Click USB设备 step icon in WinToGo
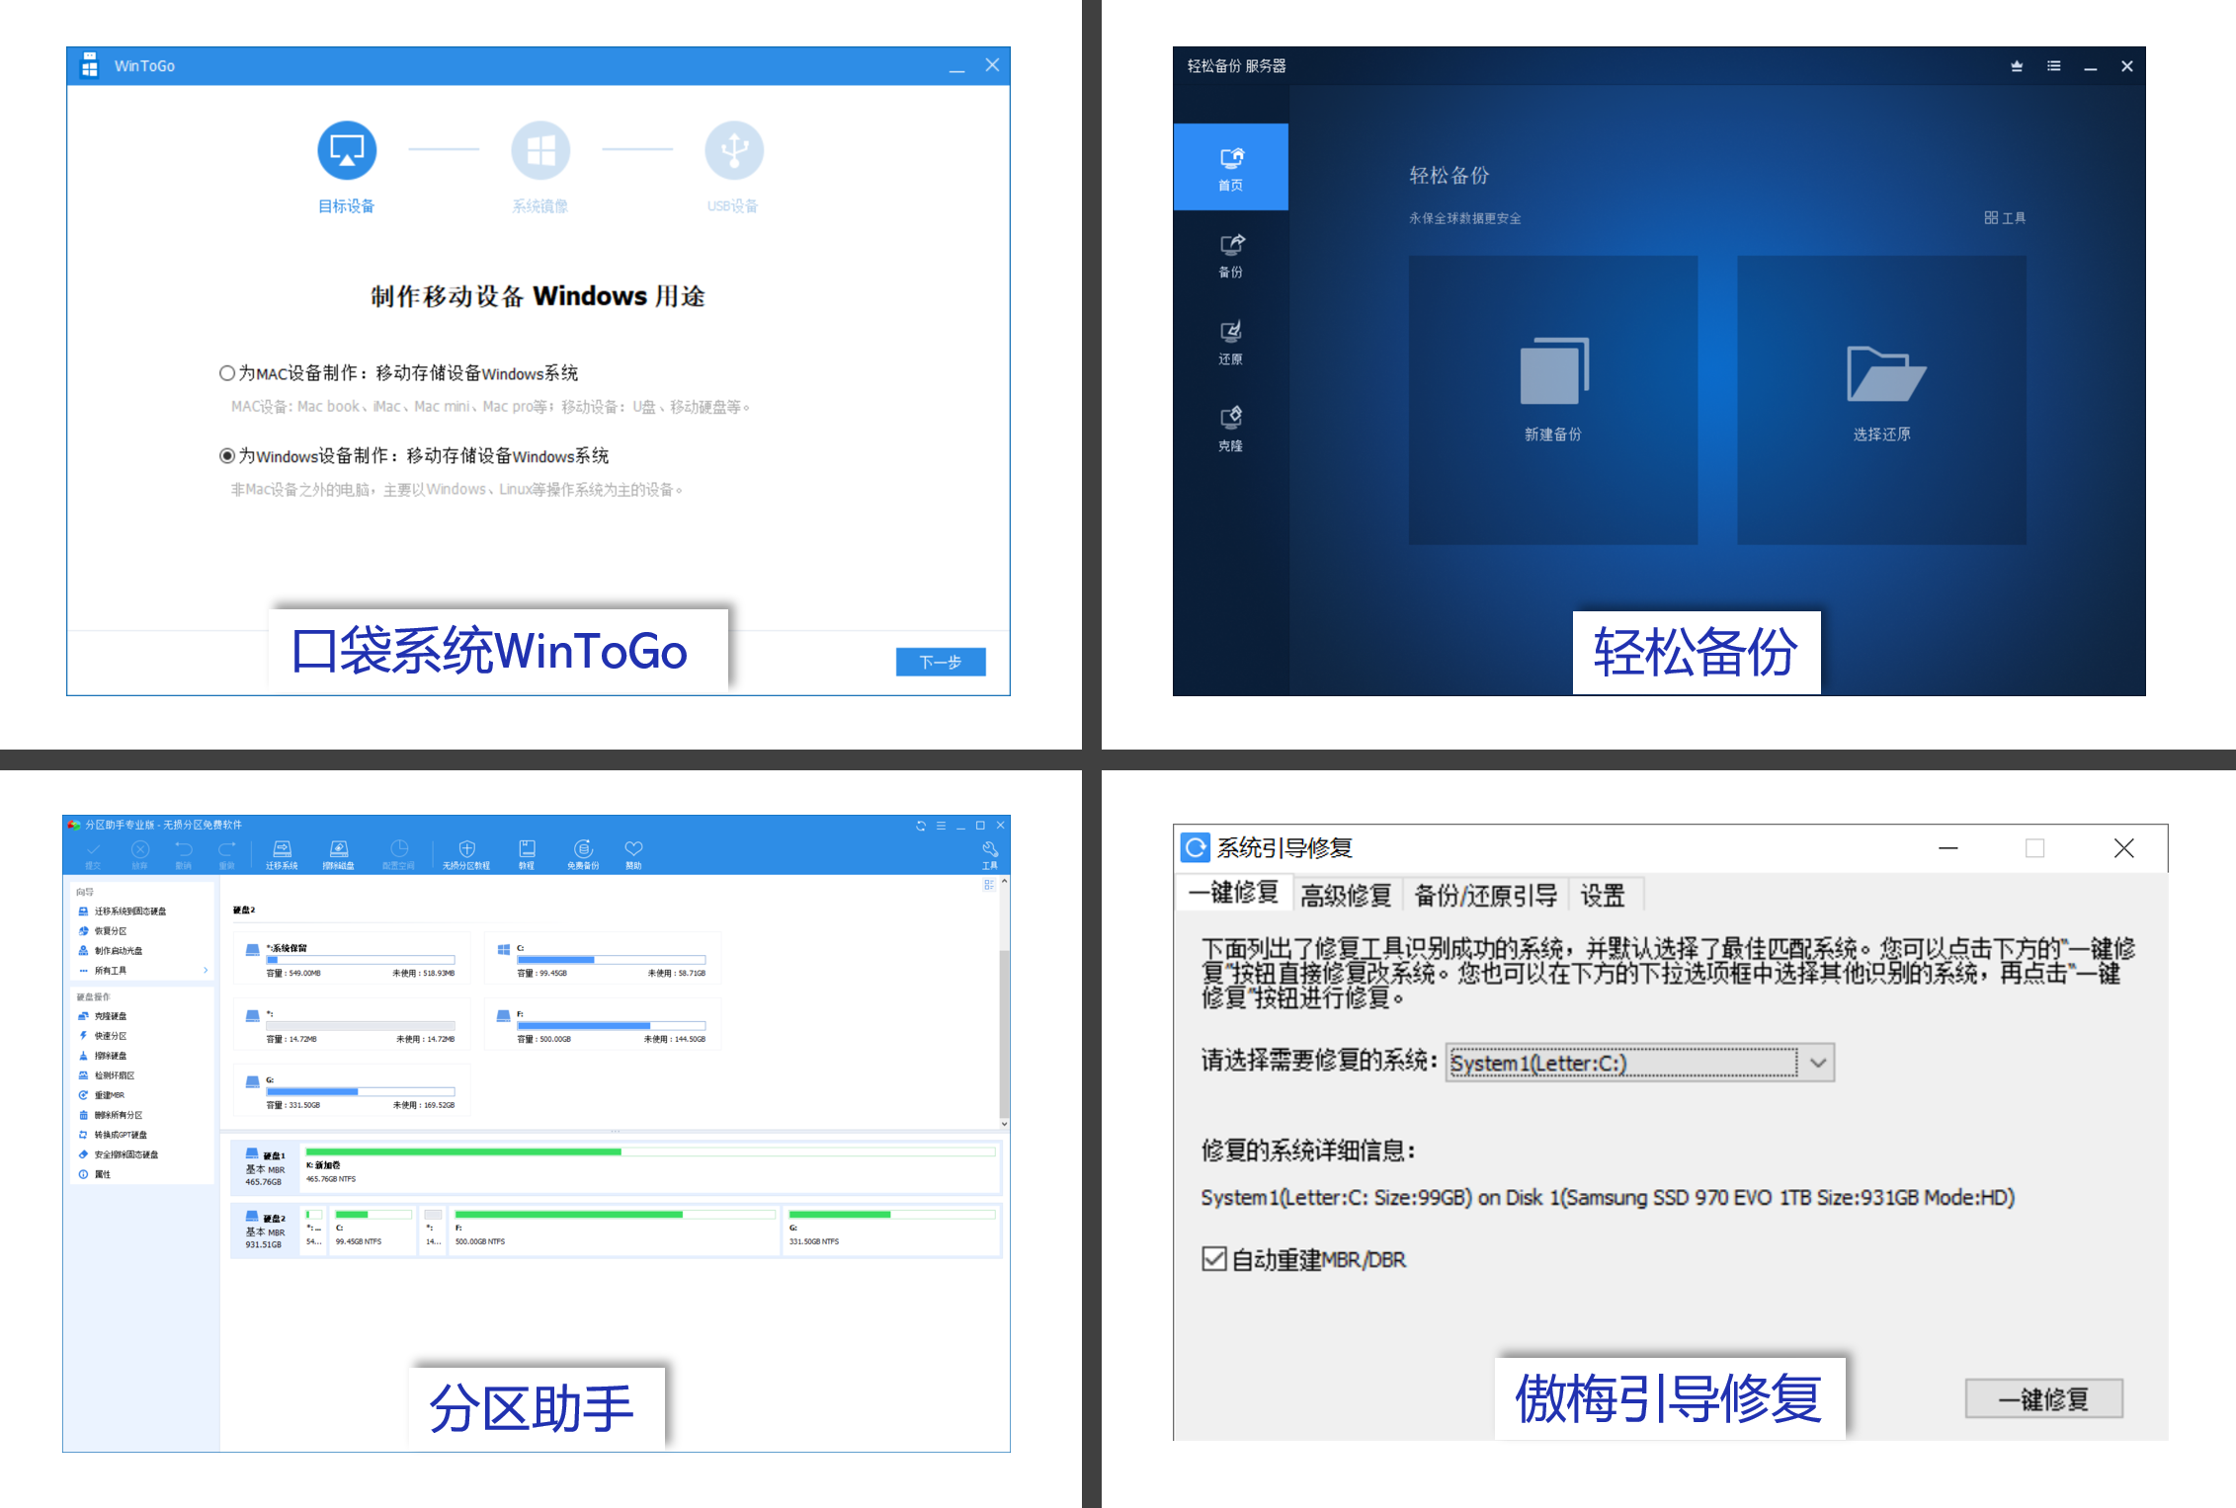The height and width of the screenshot is (1508, 2236). point(734,150)
